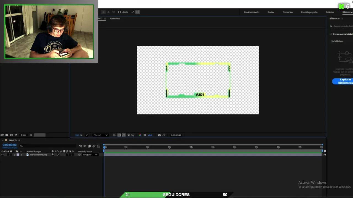This screenshot has height=198, width=353.
Task: Click the Principal y enlace column header
Action: [85, 151]
